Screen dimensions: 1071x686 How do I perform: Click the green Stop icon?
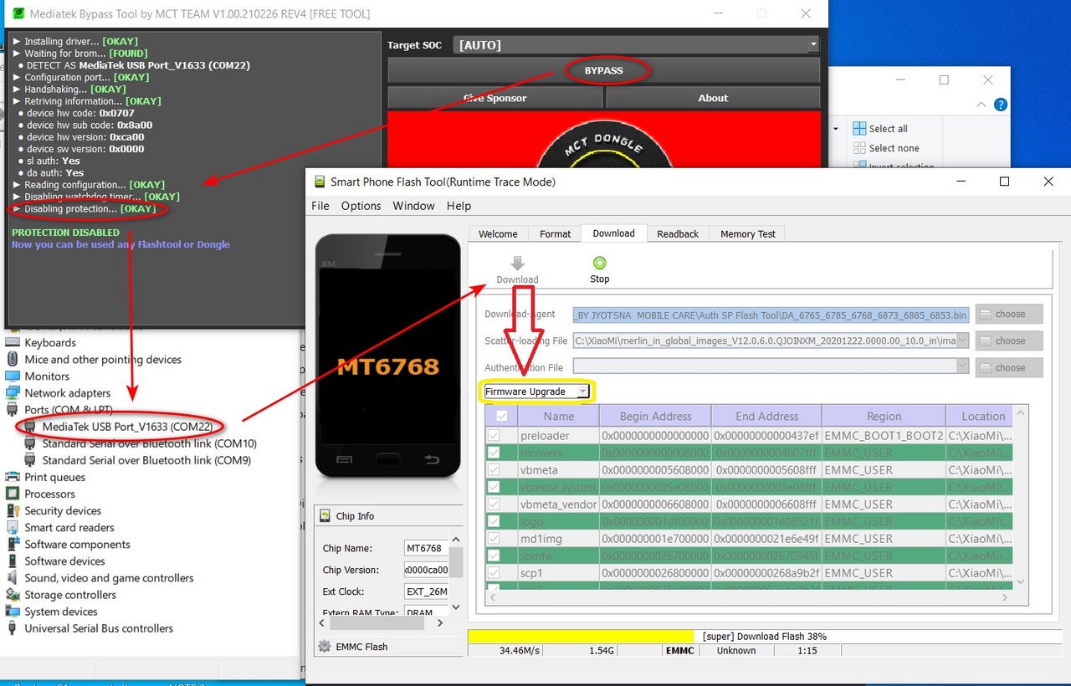(599, 263)
